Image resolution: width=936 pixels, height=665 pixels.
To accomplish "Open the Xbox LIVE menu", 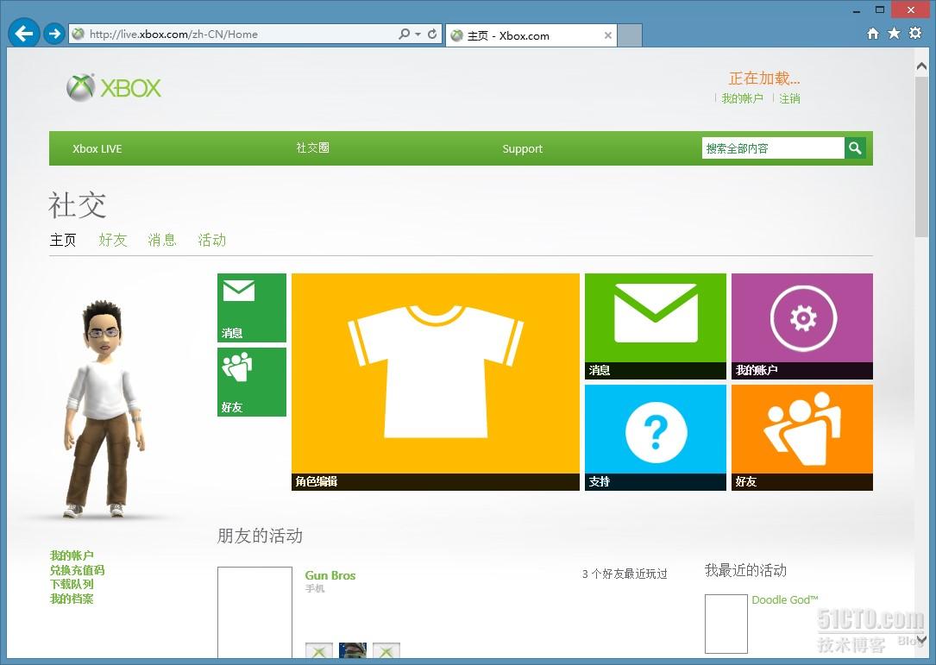I will pos(97,148).
